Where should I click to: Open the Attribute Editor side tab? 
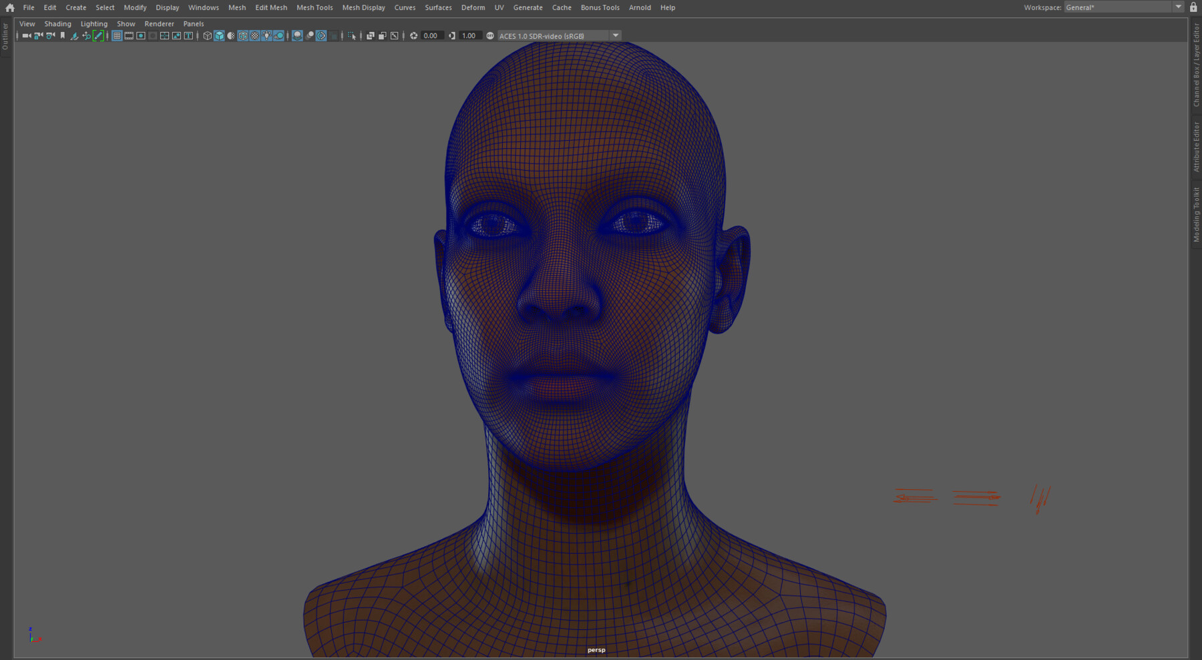[x=1196, y=146]
